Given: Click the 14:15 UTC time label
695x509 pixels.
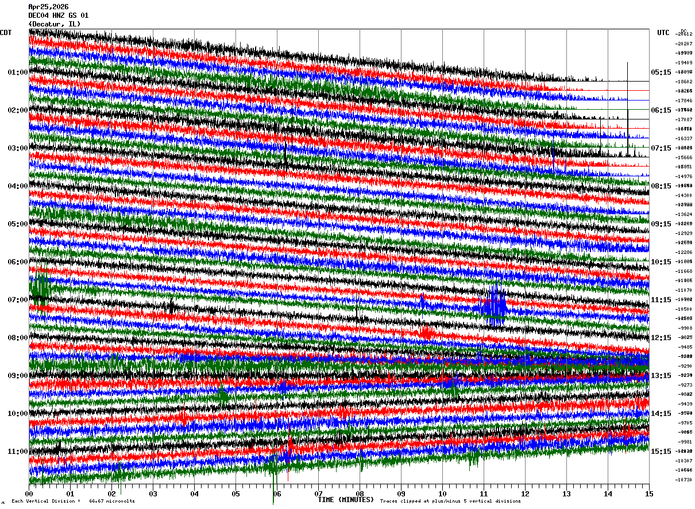Looking at the screenshot, I should click(x=661, y=414).
